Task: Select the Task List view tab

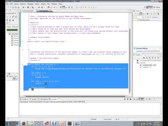Action: point(139,11)
